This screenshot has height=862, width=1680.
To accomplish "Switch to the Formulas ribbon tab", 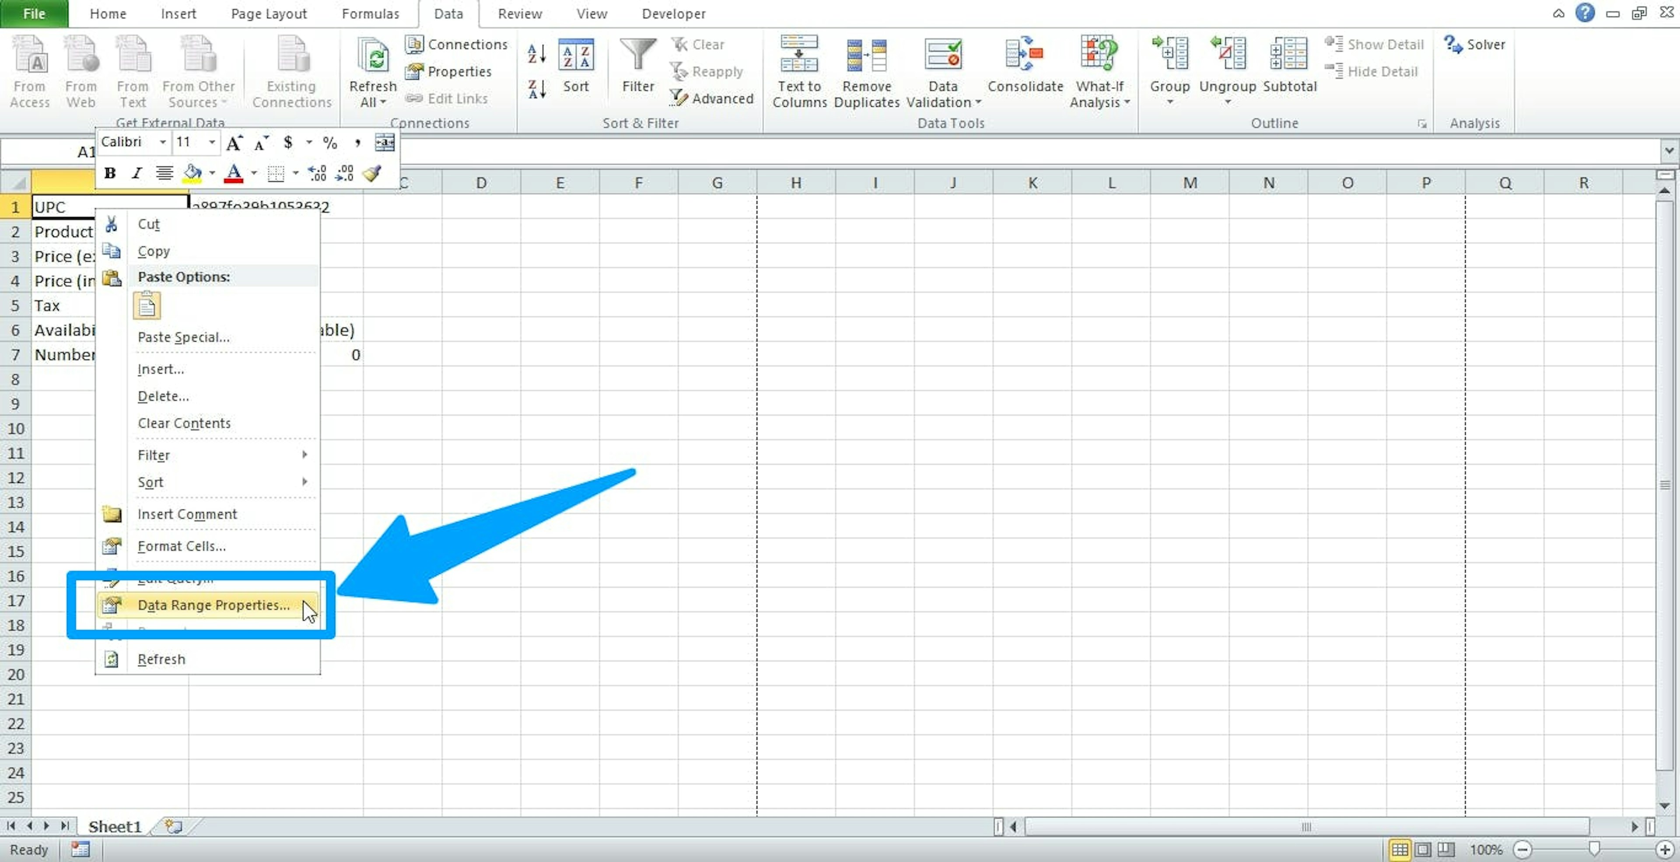I will (371, 14).
